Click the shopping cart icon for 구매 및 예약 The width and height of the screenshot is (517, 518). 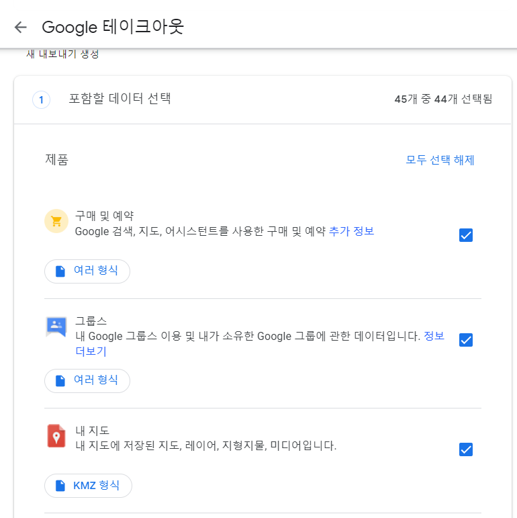(56, 221)
